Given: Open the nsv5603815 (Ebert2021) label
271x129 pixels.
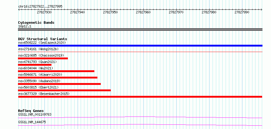Looking at the screenshot, I should tap(38, 87).
